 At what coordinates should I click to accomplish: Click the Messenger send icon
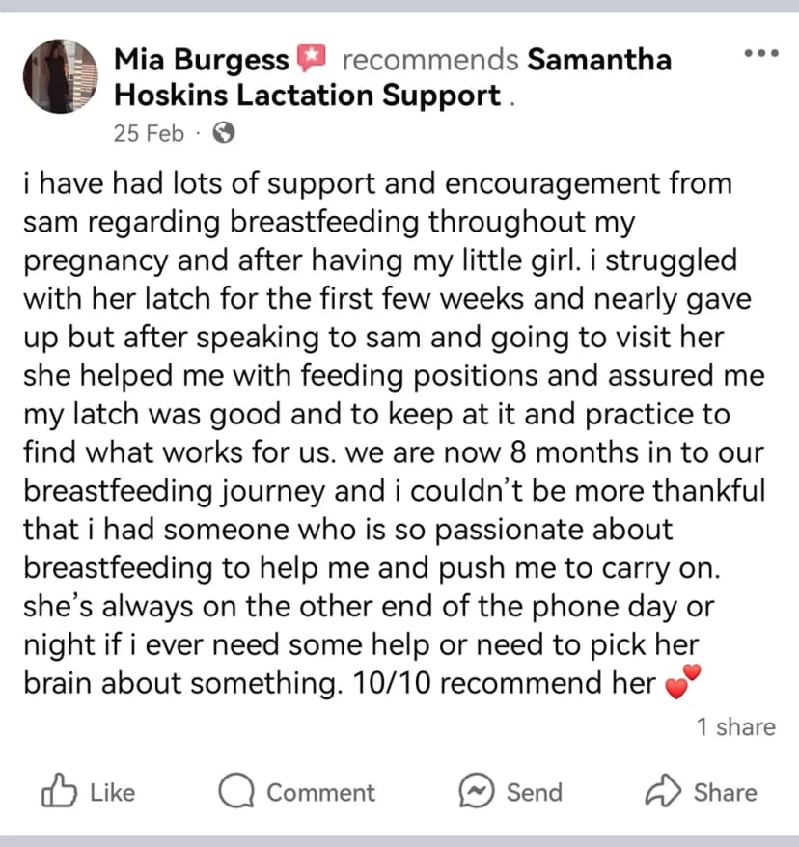click(476, 790)
